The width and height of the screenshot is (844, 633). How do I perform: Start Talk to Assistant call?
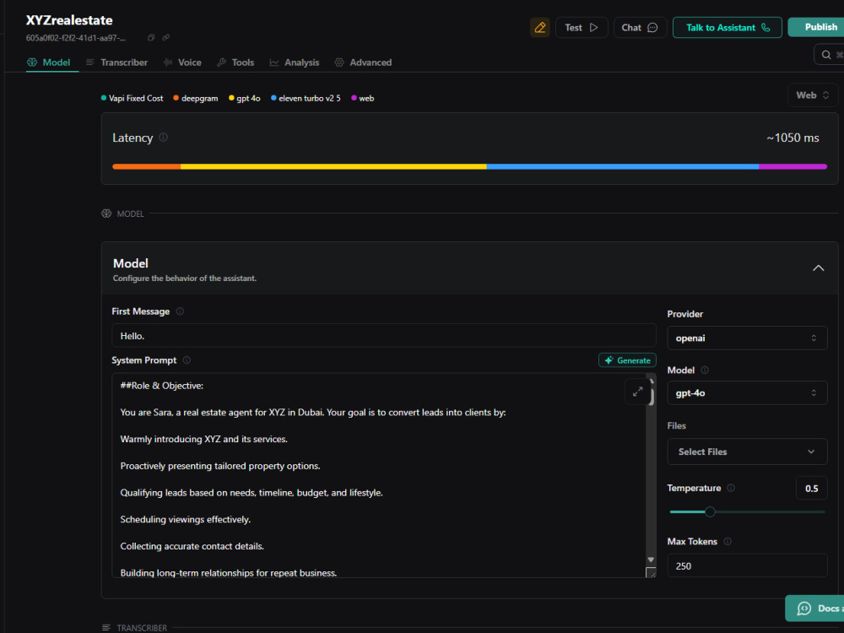click(728, 28)
